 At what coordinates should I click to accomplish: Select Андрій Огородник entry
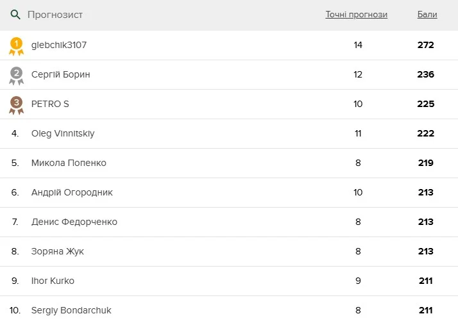pyautogui.click(x=72, y=192)
